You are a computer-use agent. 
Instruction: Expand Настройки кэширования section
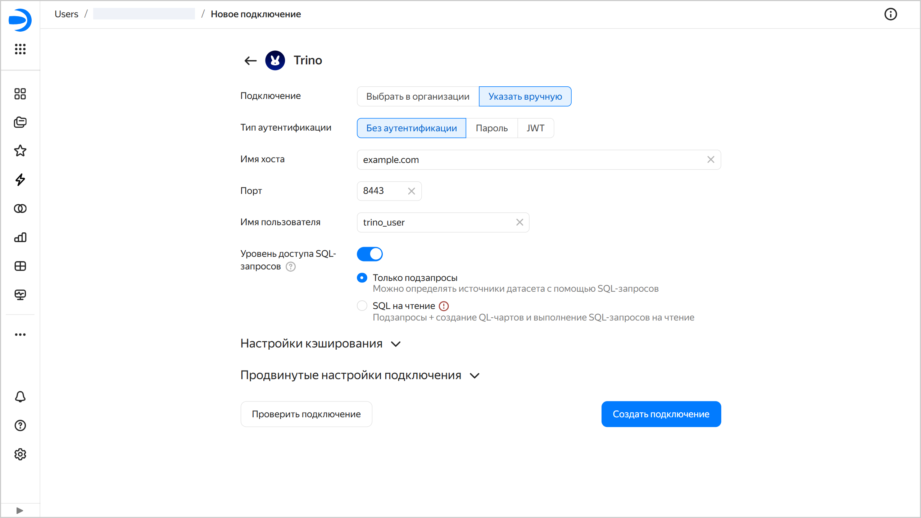tap(320, 344)
